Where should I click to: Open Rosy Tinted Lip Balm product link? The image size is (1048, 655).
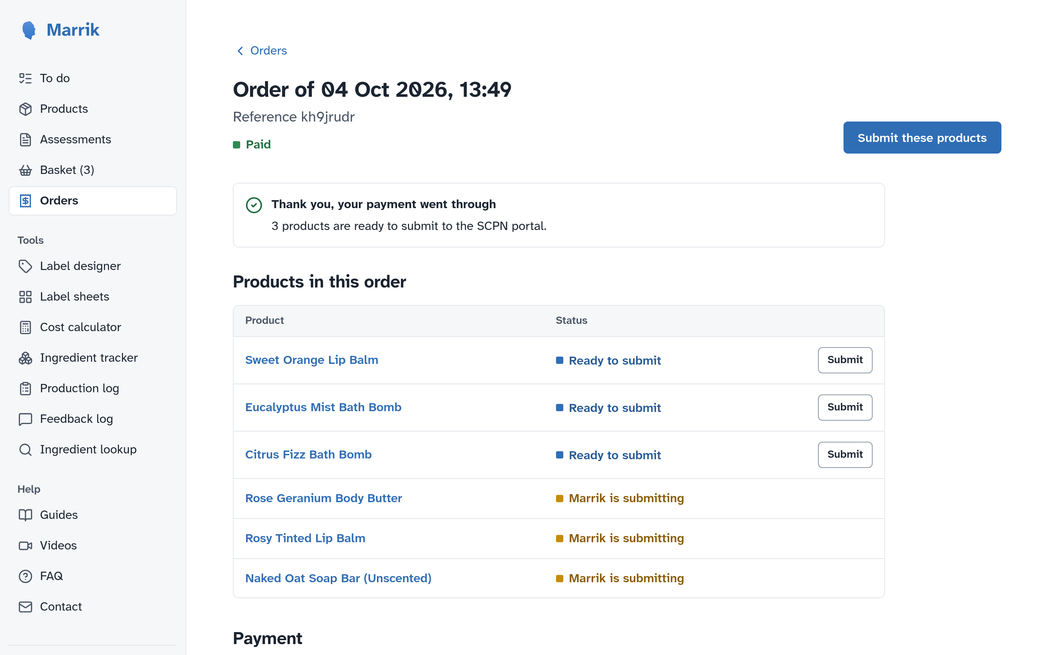click(305, 538)
